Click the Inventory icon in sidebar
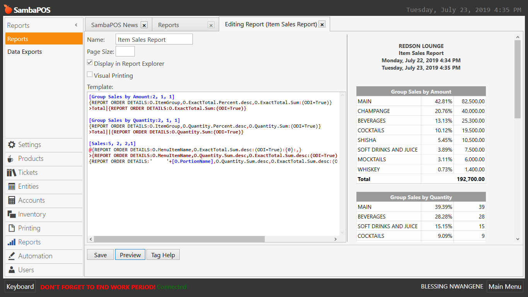The image size is (528, 297). coord(12,214)
